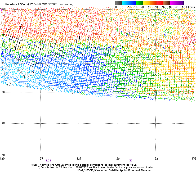Click latitude axis label -54
Screen dimensions: 196x172
tap(2, 63)
